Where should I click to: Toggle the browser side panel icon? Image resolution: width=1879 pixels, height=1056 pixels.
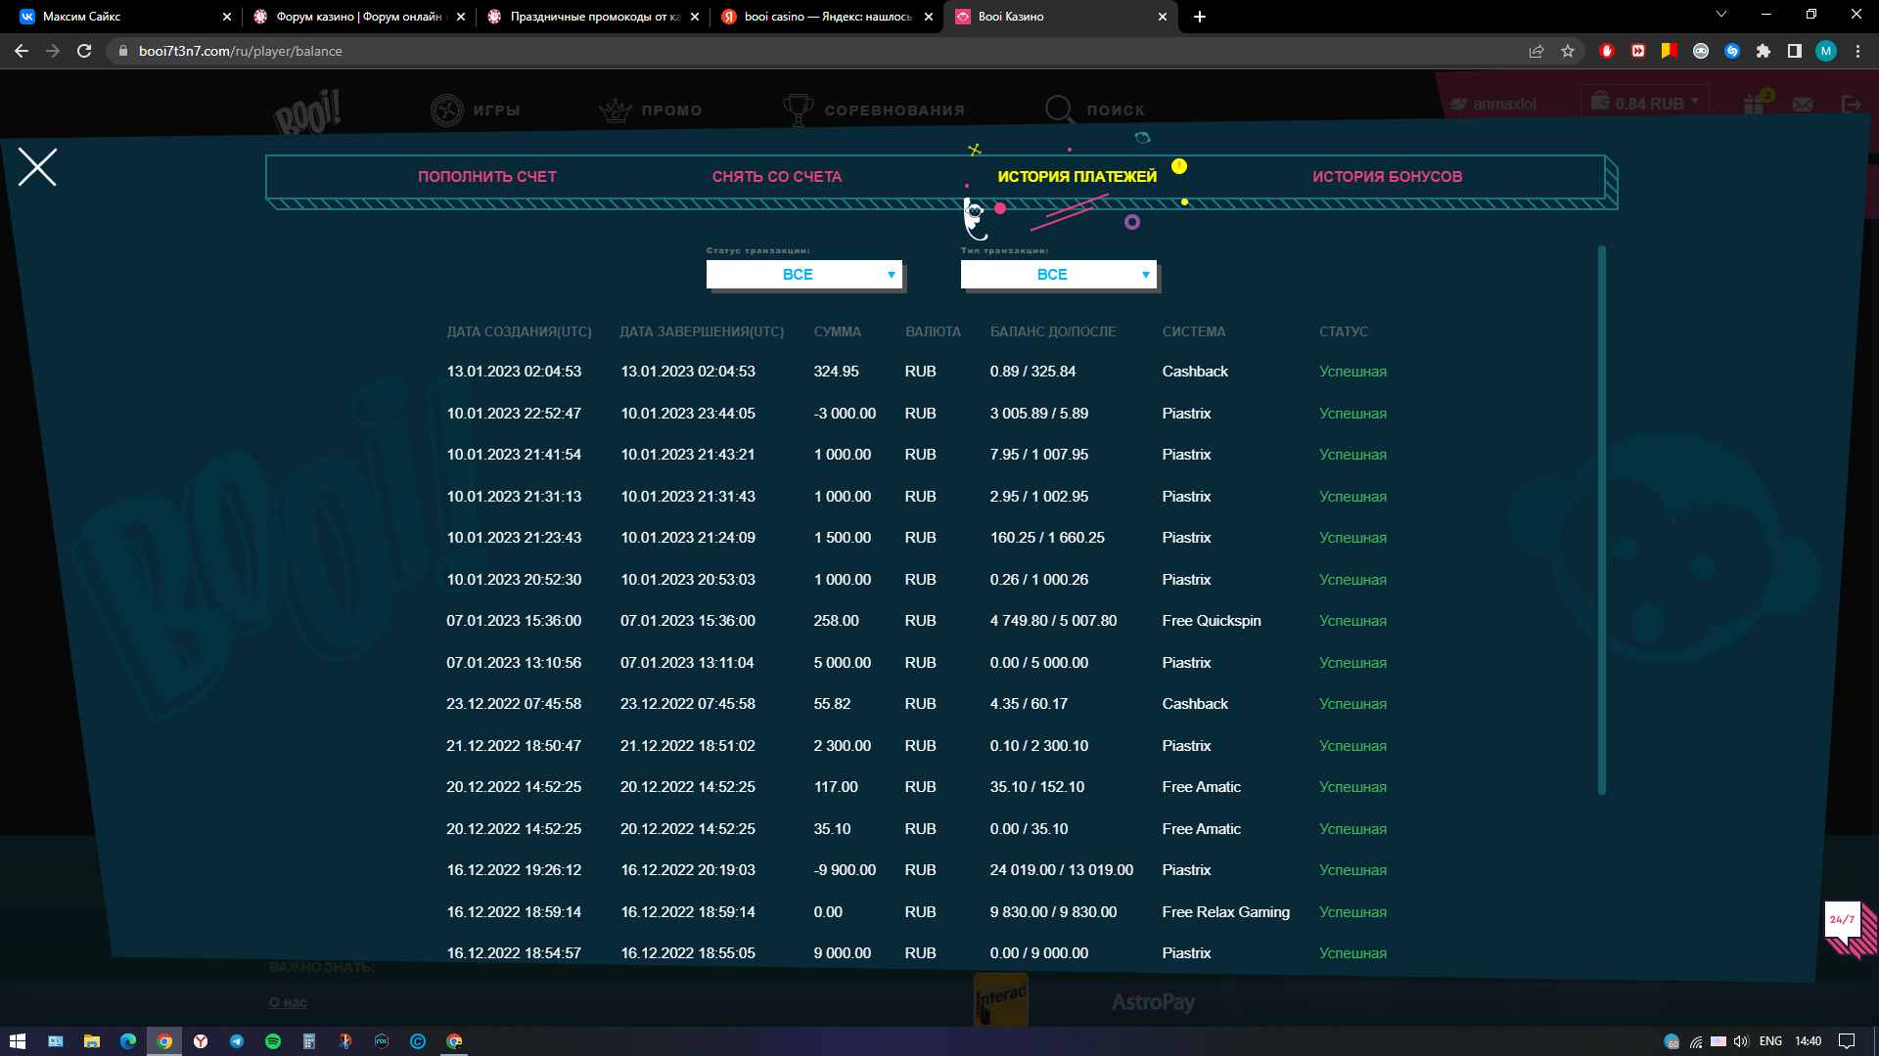point(1795,51)
